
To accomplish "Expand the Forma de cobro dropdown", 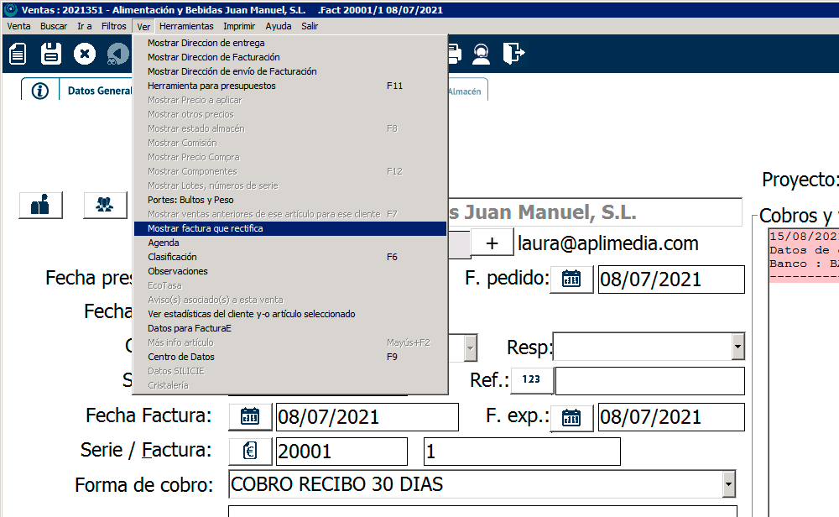I will coord(729,484).
